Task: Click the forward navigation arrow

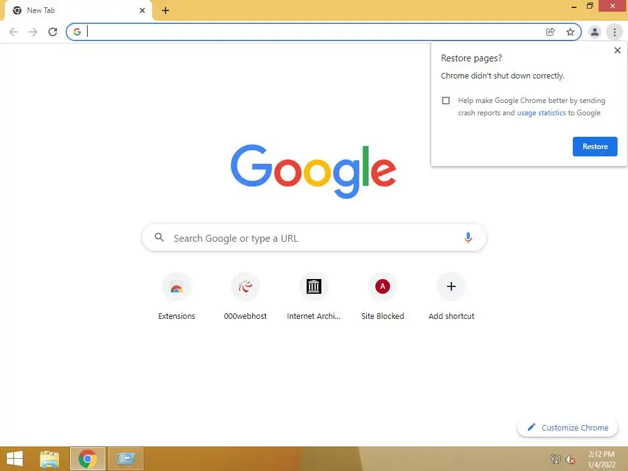Action: (33, 32)
